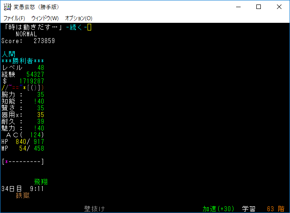Click the MP 54/458 readout

pos(23,148)
